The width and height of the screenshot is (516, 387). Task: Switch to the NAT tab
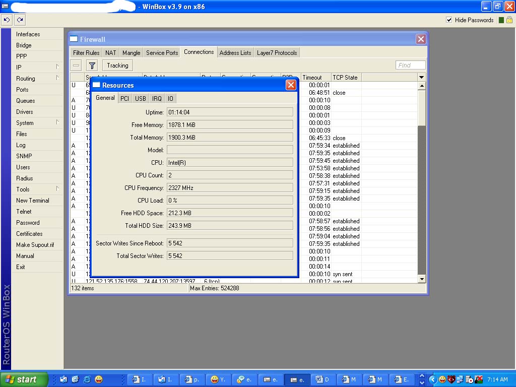tap(110, 53)
